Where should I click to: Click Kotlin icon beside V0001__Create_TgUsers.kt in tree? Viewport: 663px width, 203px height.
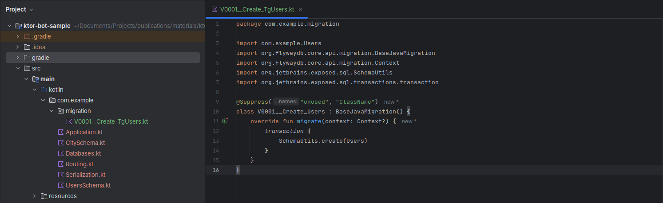[69, 121]
